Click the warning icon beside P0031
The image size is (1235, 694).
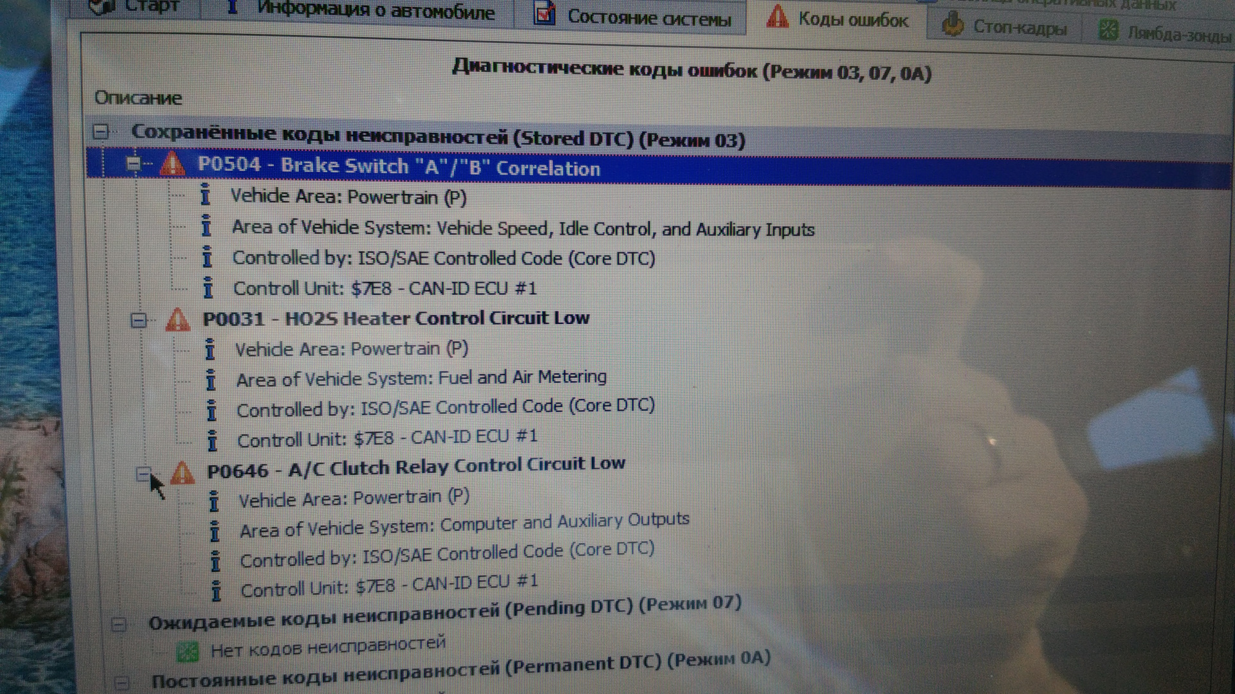tap(178, 319)
